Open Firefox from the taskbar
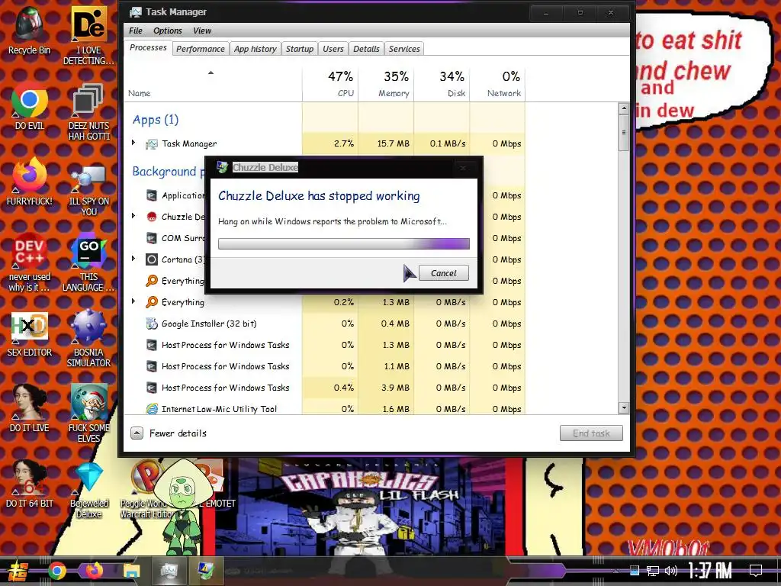This screenshot has width=781, height=586. click(94, 571)
